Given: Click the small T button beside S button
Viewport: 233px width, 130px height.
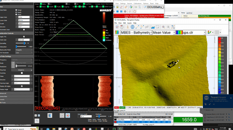Looking at the screenshot, I should click(36, 115).
